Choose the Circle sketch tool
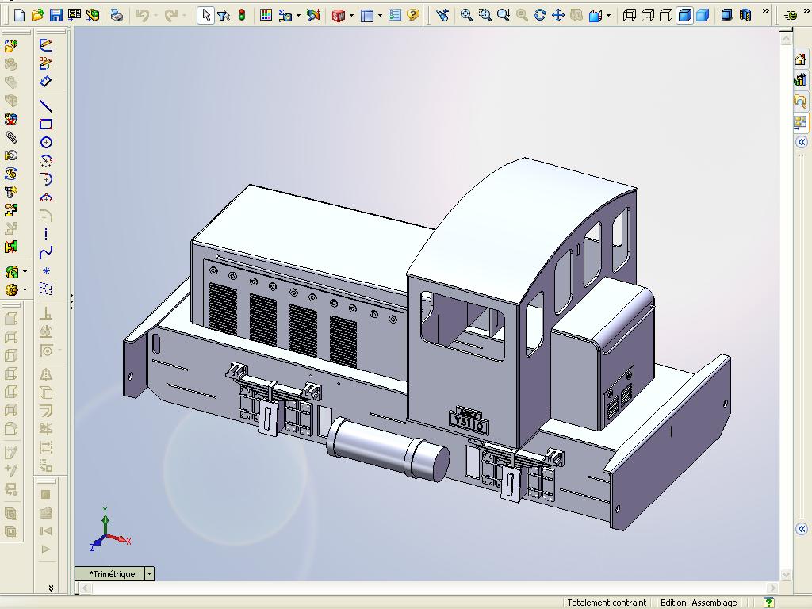The image size is (812, 609). click(x=46, y=143)
